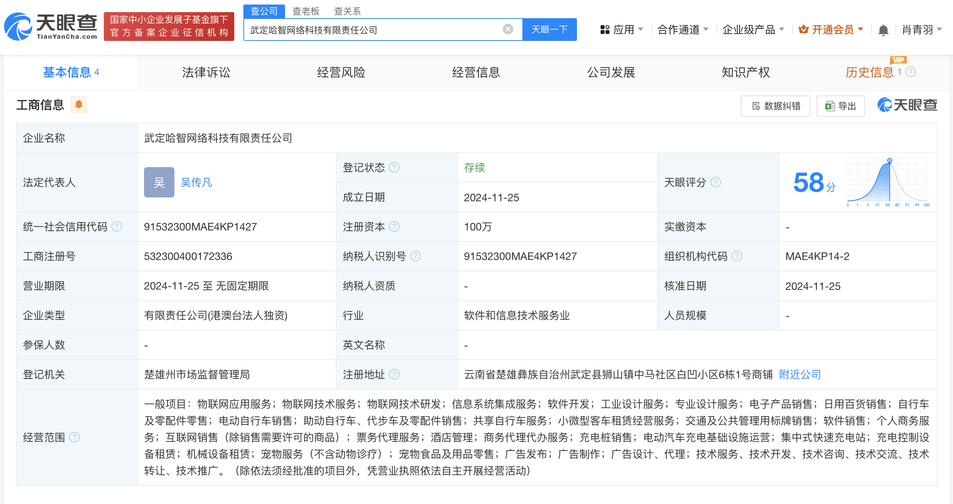Click the 天眼查 logo in the header

(51, 27)
